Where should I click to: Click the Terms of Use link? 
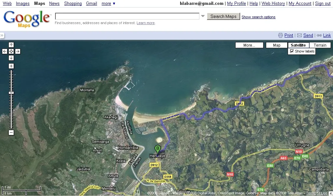(x=316, y=193)
